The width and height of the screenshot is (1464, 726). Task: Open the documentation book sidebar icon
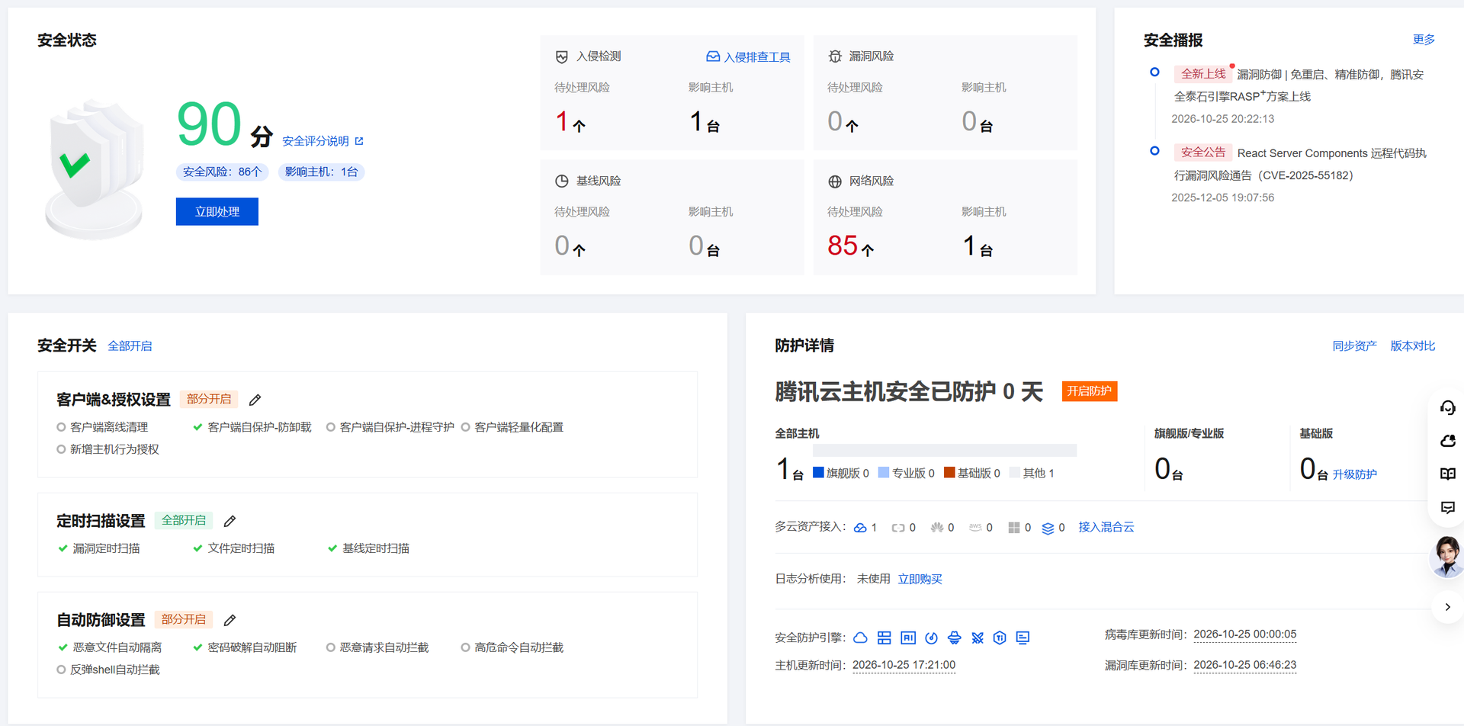point(1447,474)
